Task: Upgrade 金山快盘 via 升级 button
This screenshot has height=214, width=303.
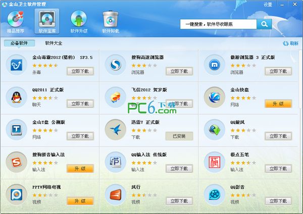Action: (278, 103)
